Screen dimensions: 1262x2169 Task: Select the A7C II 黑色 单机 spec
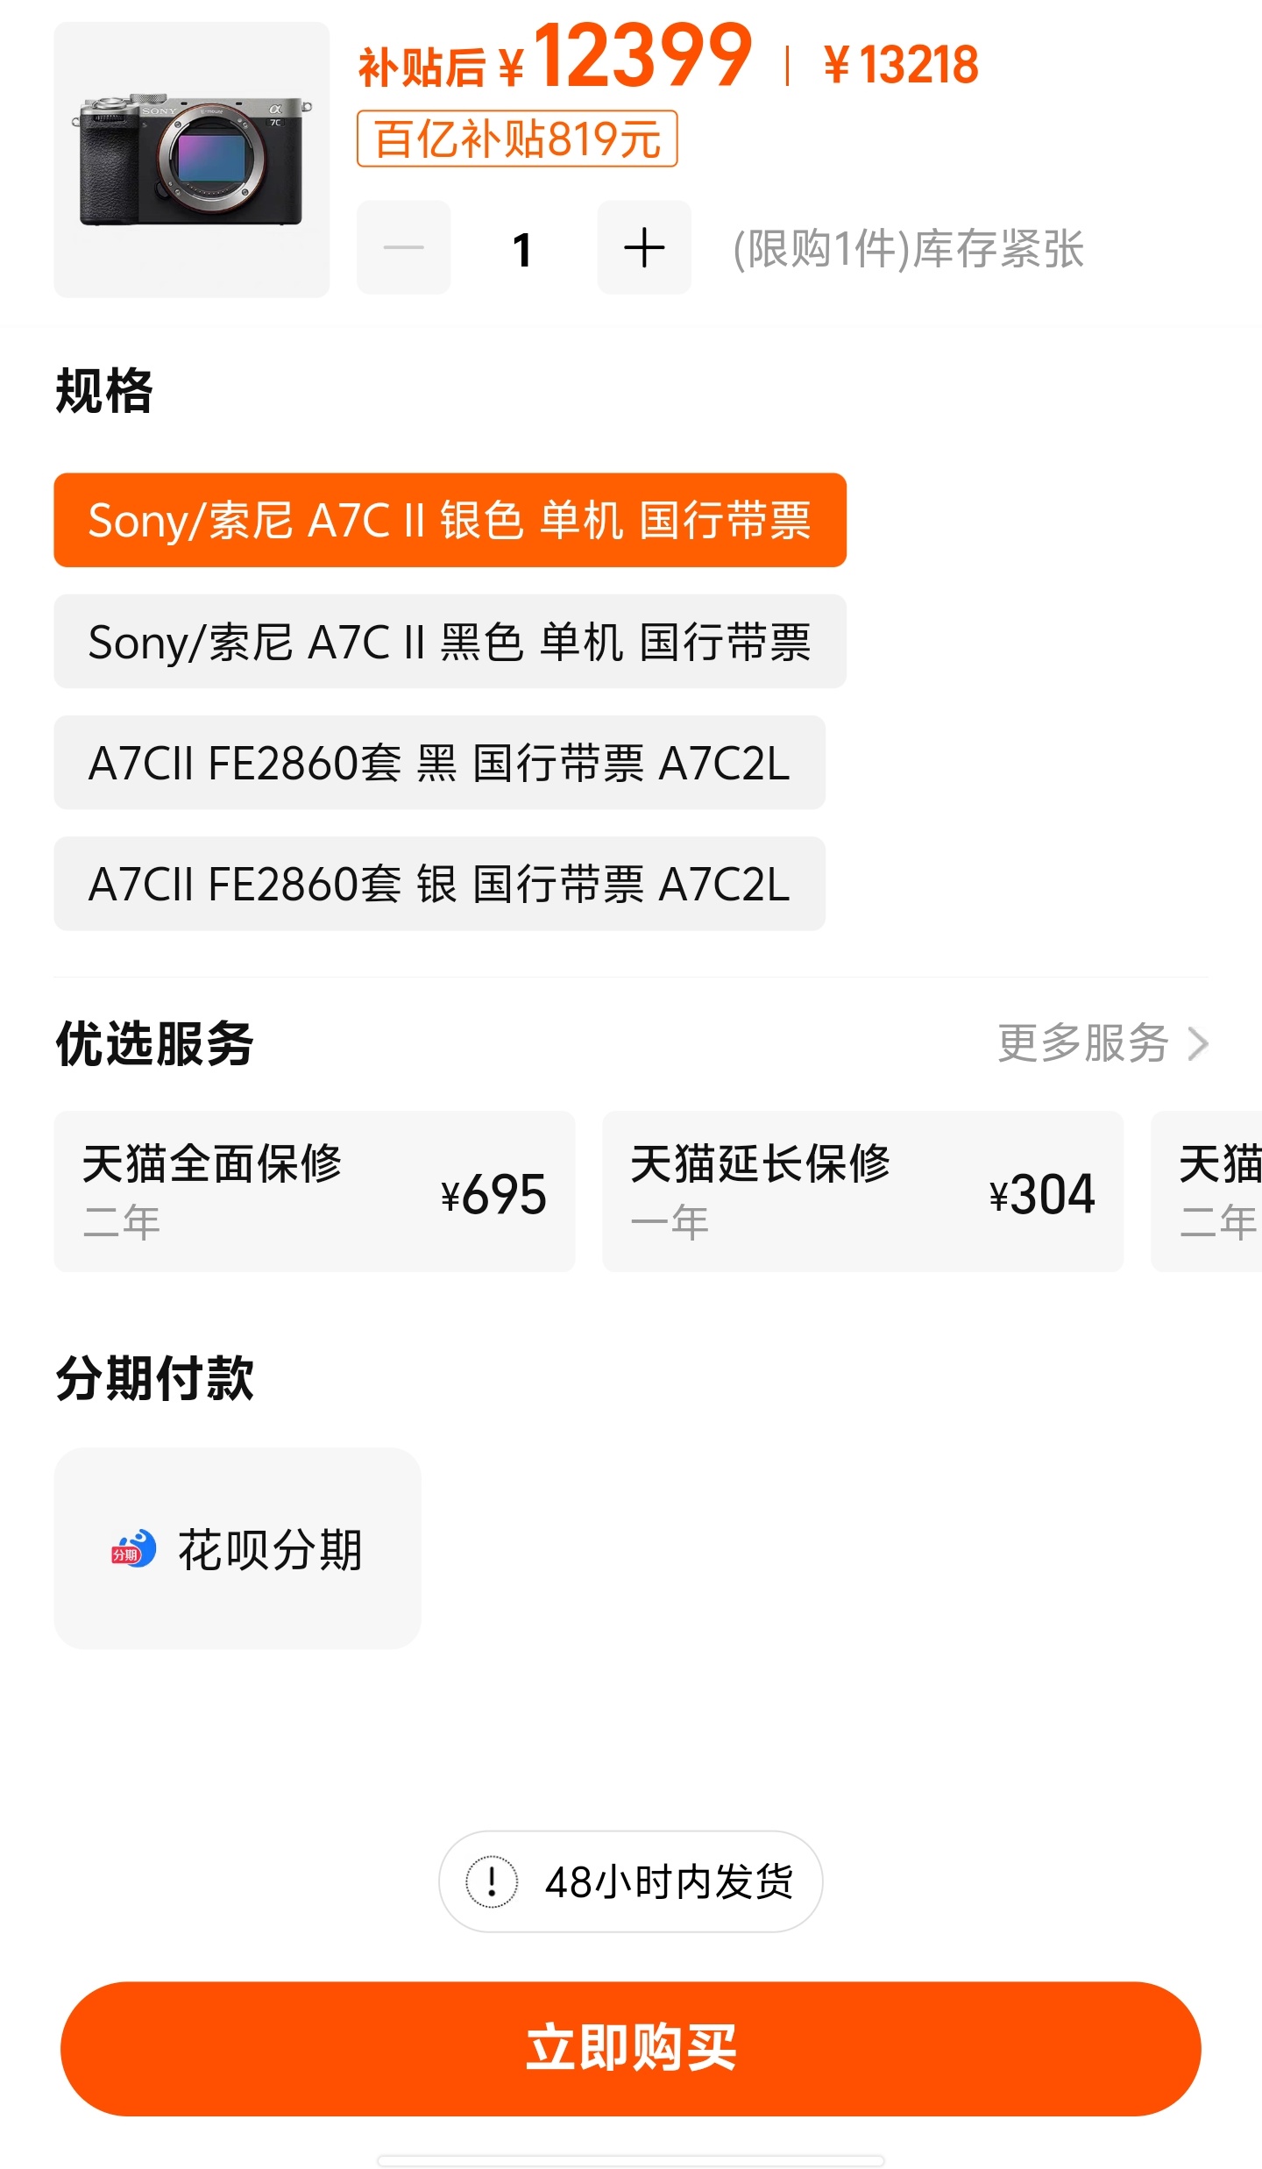tap(450, 643)
